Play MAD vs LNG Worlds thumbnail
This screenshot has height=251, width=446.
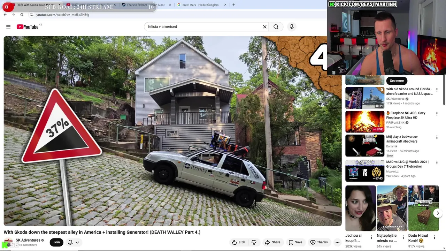pyautogui.click(x=365, y=170)
